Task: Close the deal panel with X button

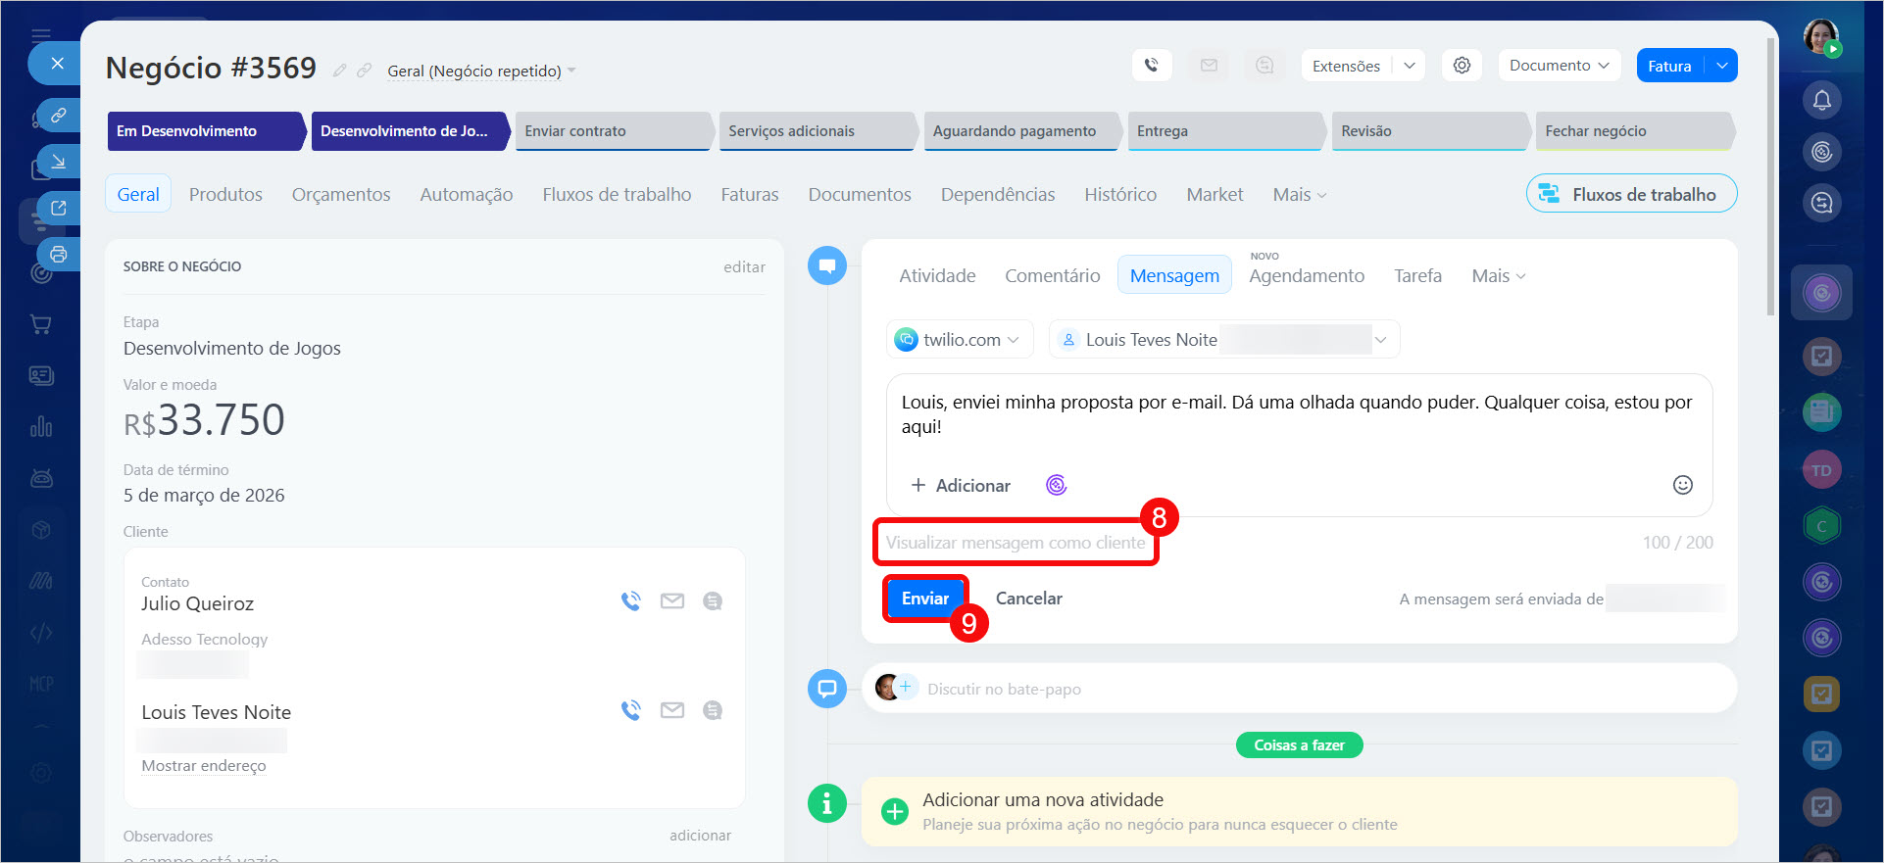Action: coord(58,64)
